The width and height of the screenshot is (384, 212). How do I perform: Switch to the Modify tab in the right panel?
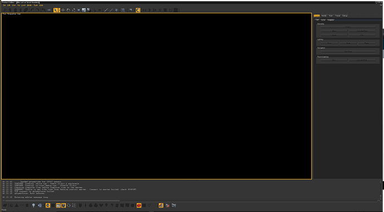(x=324, y=16)
